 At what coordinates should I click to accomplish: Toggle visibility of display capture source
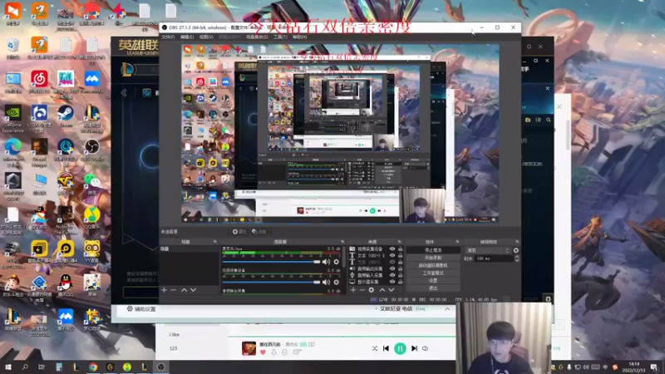(392, 282)
